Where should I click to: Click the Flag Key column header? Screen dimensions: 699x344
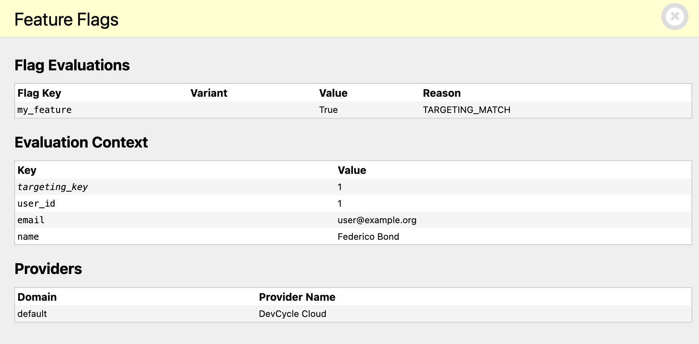pyautogui.click(x=39, y=93)
